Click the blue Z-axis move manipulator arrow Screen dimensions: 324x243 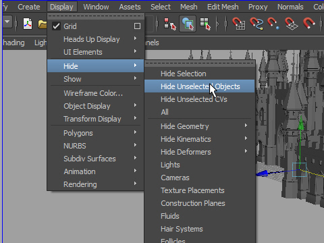tap(263, 173)
